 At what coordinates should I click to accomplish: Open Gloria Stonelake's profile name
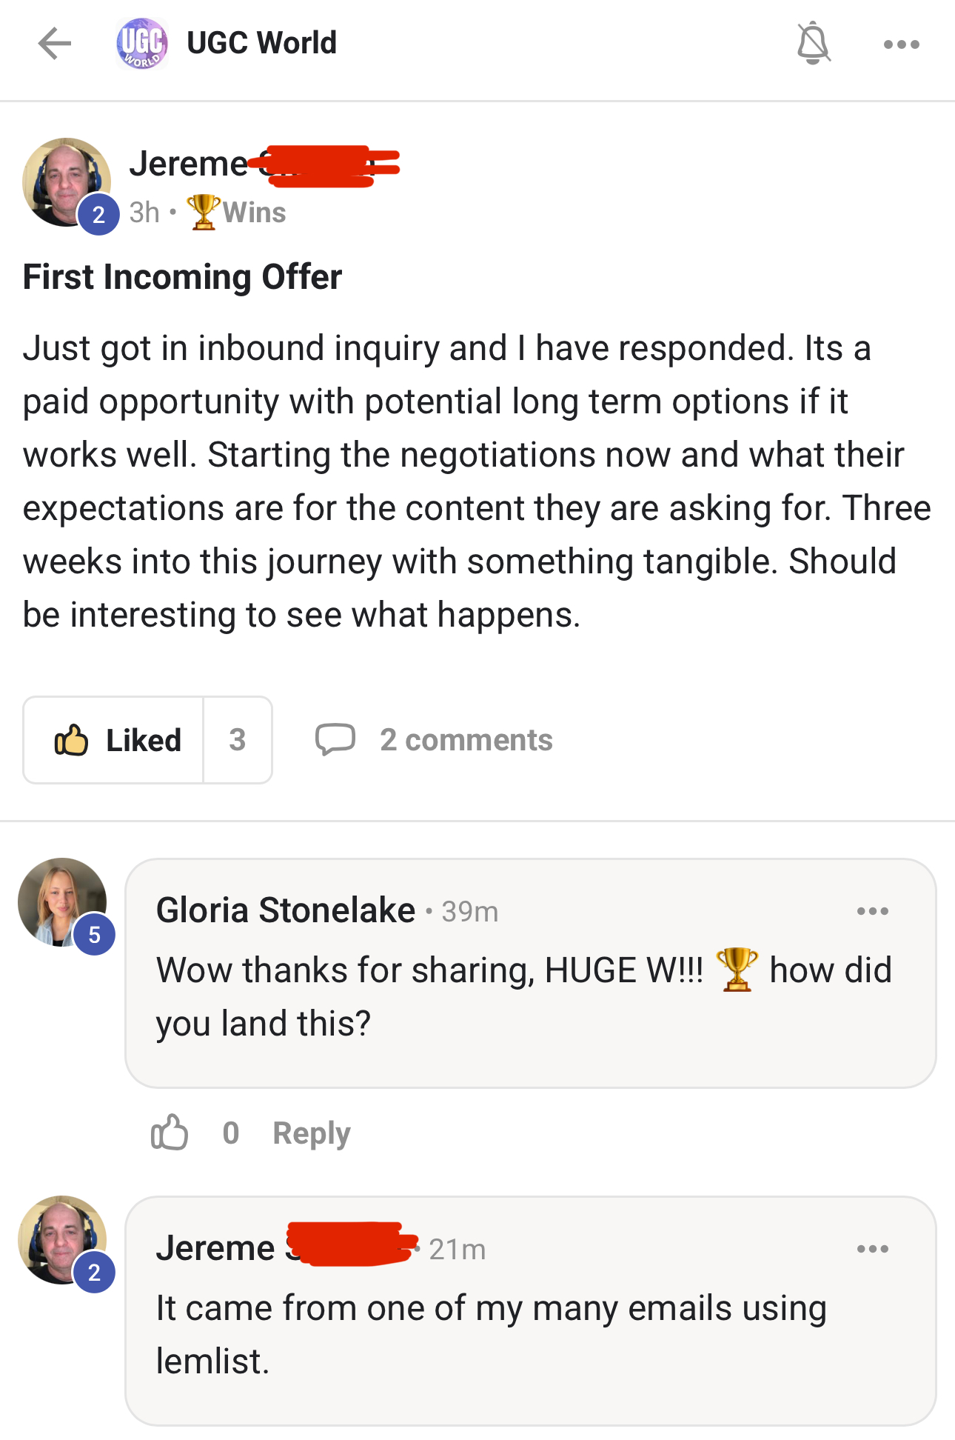pos(285,910)
